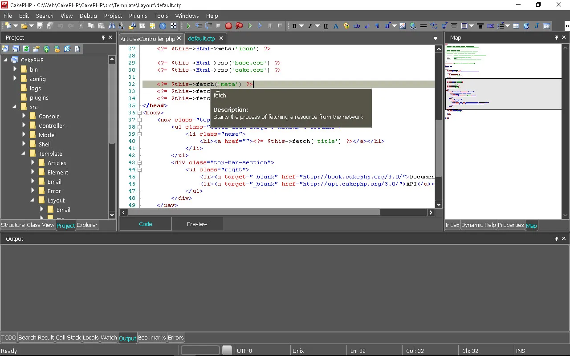570x356 pixels.
Task: Click the blue Help question mark icon
Action: pos(163,26)
